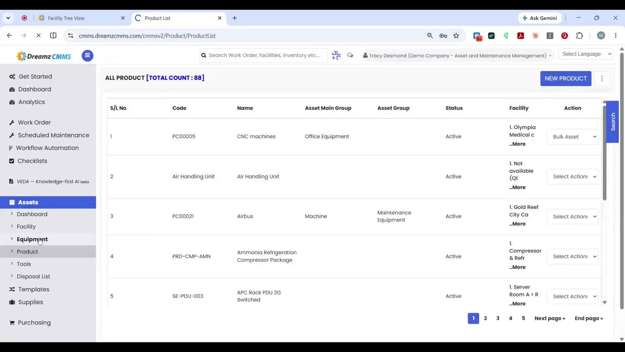Open VEDA Knowledge-first AI beta

click(x=53, y=181)
